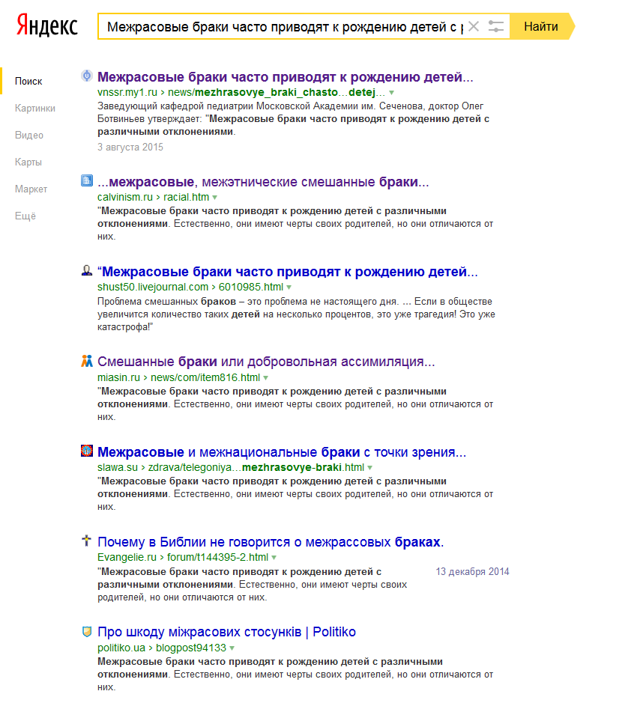Click the 6010985.html path link

point(251,287)
